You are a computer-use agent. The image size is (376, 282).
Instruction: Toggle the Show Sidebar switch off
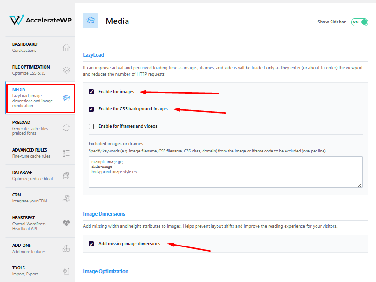click(360, 22)
